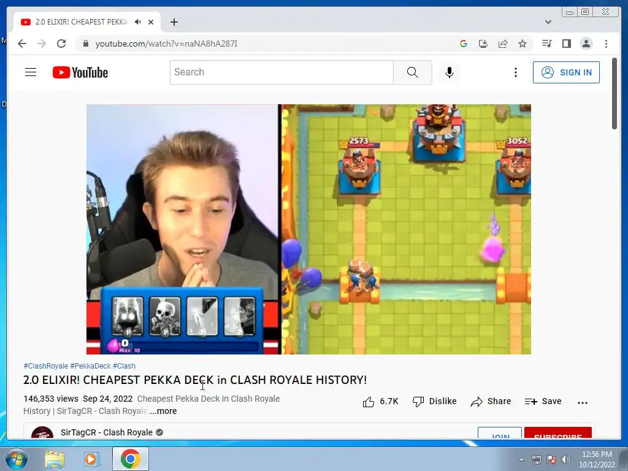
Task: Install app via the download icon
Action: pos(483,44)
